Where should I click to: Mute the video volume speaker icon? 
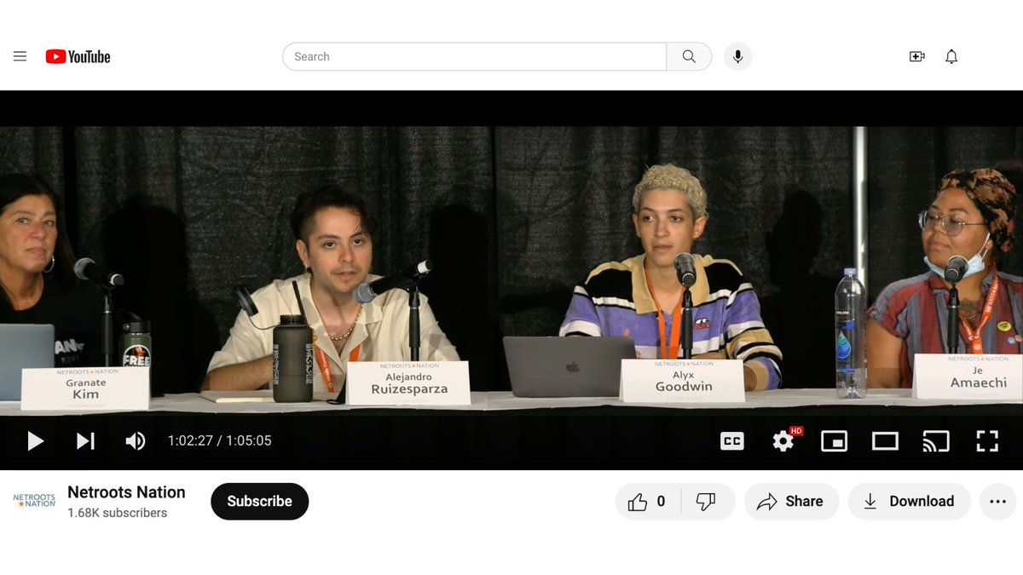click(136, 440)
